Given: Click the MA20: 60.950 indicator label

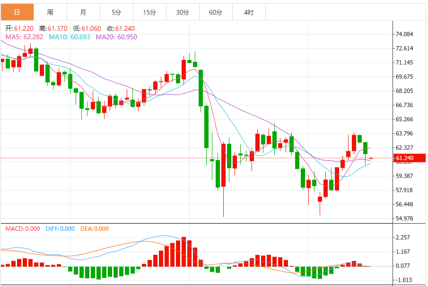Looking at the screenshot, I should (x=116, y=37).
